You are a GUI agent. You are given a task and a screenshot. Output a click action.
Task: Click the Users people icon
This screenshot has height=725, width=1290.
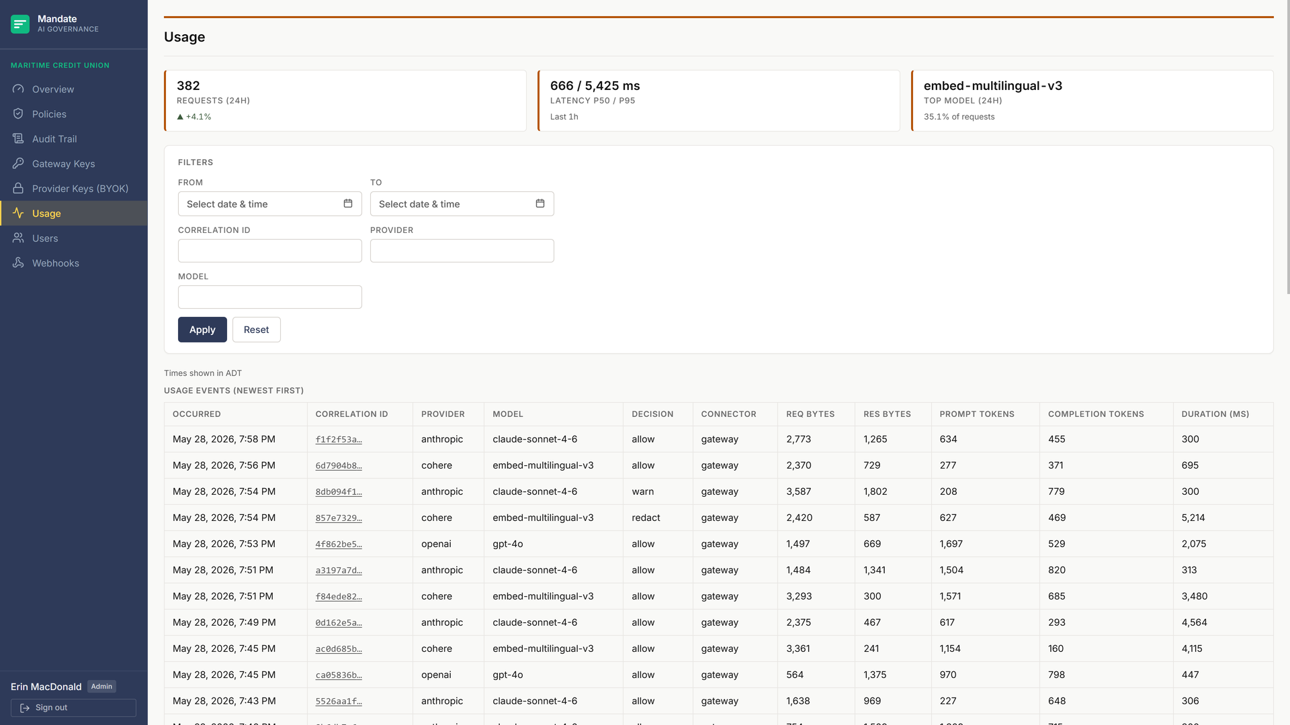pos(18,238)
